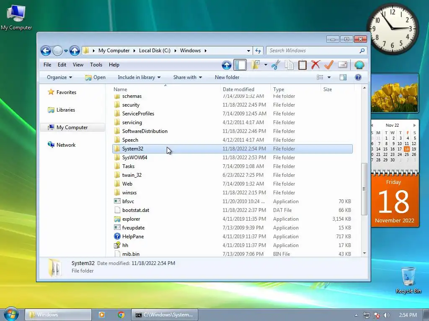Click the file list vertical scrollbar thumb
Image resolution: width=429 pixels, height=321 pixels.
click(364, 189)
